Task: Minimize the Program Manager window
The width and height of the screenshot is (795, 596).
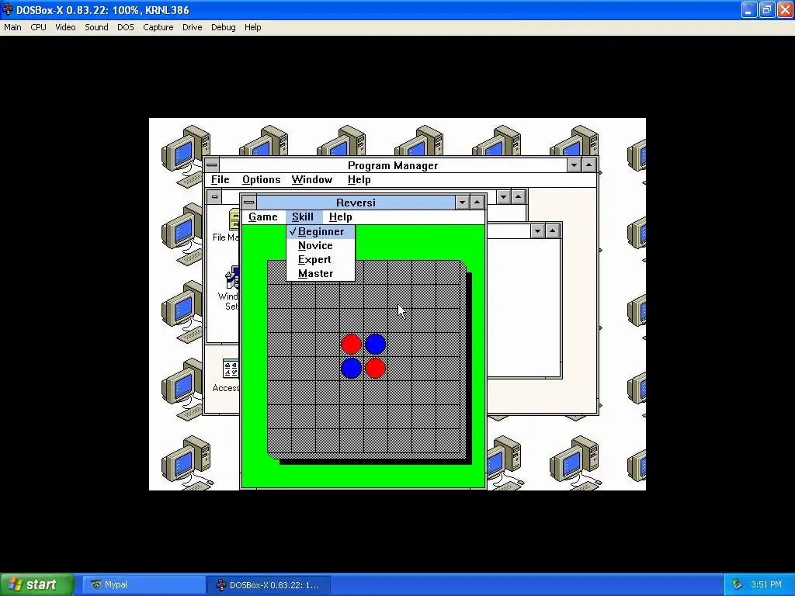Action: click(x=574, y=165)
